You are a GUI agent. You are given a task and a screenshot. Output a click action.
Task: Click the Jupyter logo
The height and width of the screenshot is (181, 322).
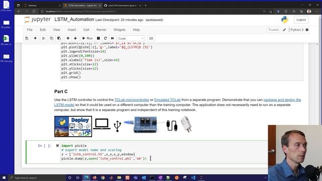(x=37, y=20)
